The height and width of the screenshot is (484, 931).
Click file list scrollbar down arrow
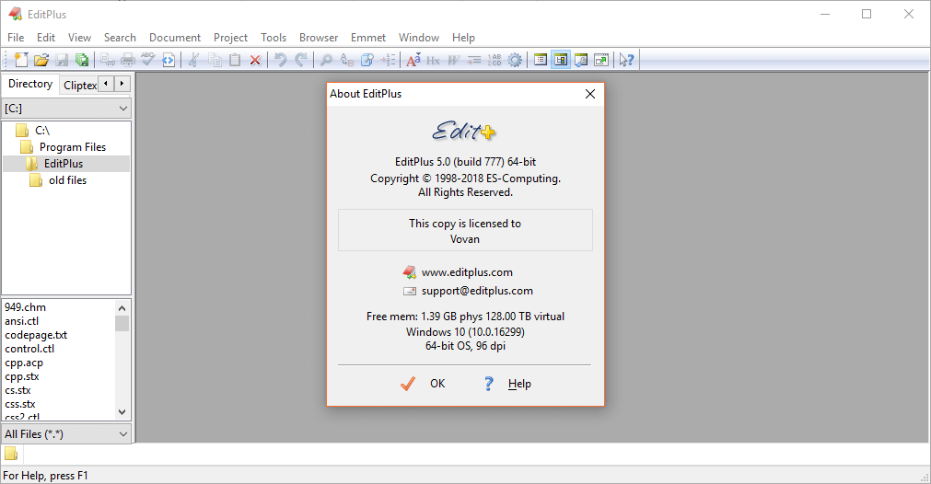click(122, 411)
